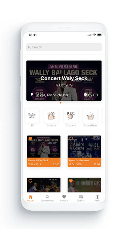Switch to the Evenements tab
Viewport: 128px width, 229px height.
pos(47,198)
